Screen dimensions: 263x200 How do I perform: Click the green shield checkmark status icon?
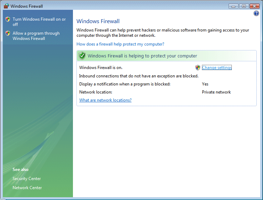(82, 56)
